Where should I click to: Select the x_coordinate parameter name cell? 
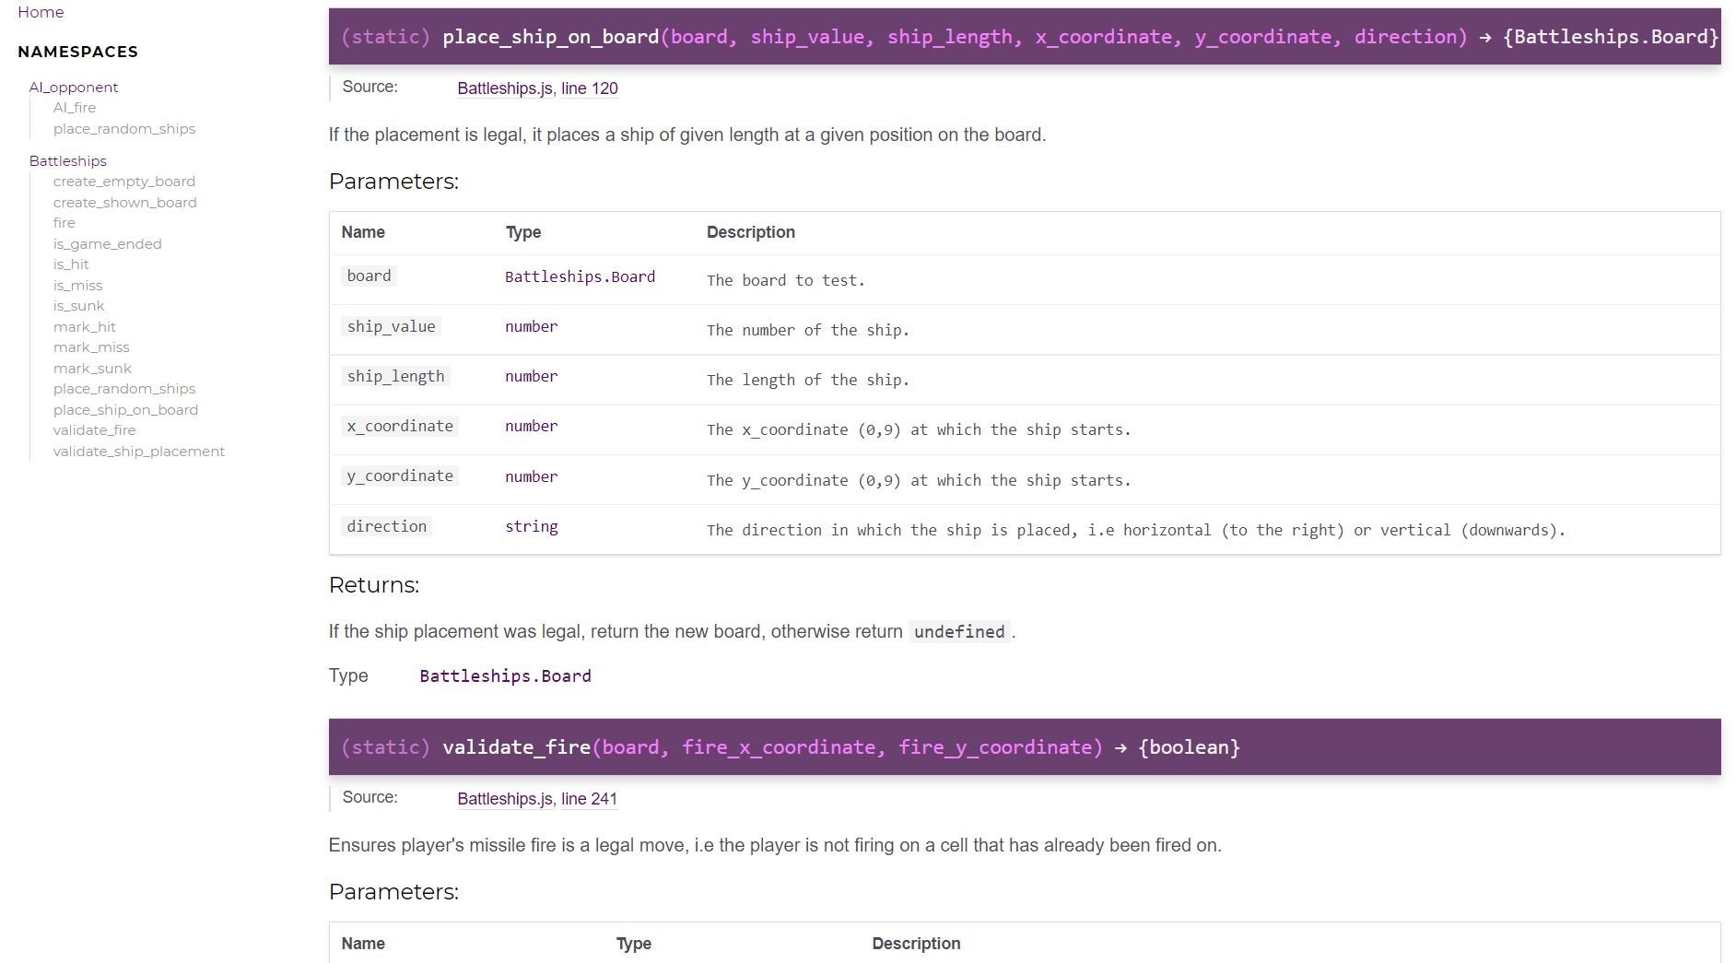400,426
